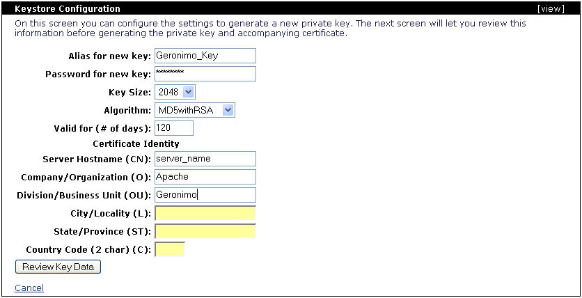Click the yellow City/Locality (L) field

(x=205, y=213)
